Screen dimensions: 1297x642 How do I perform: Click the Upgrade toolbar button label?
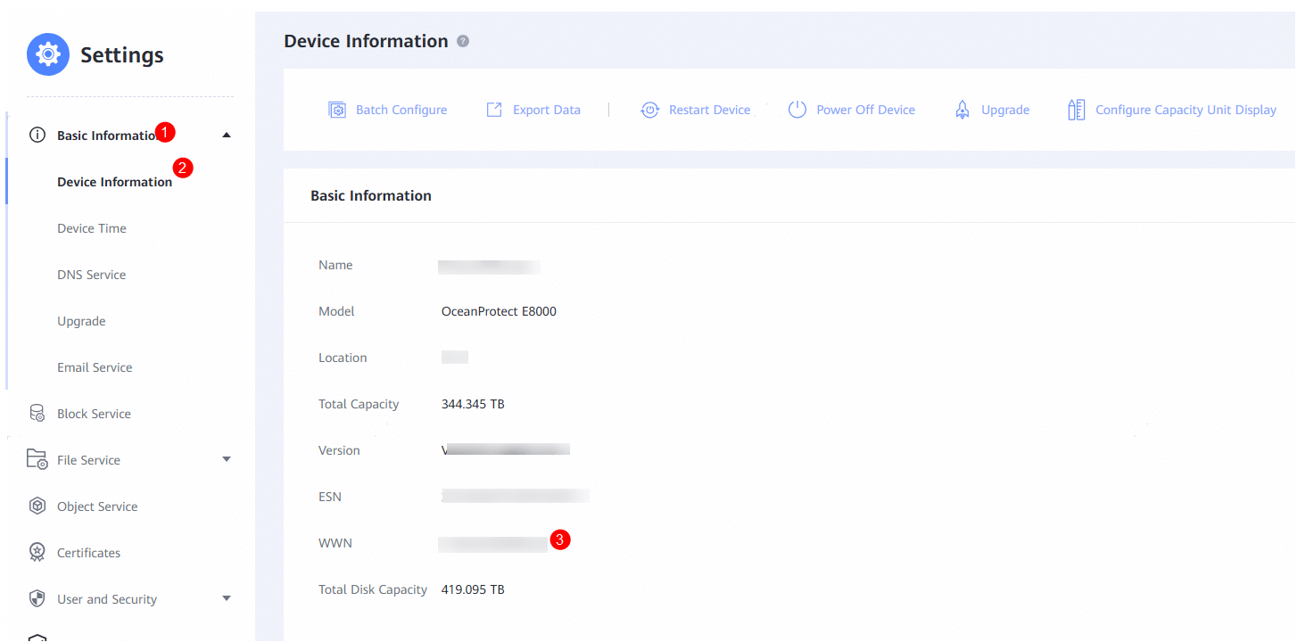[x=1005, y=110]
